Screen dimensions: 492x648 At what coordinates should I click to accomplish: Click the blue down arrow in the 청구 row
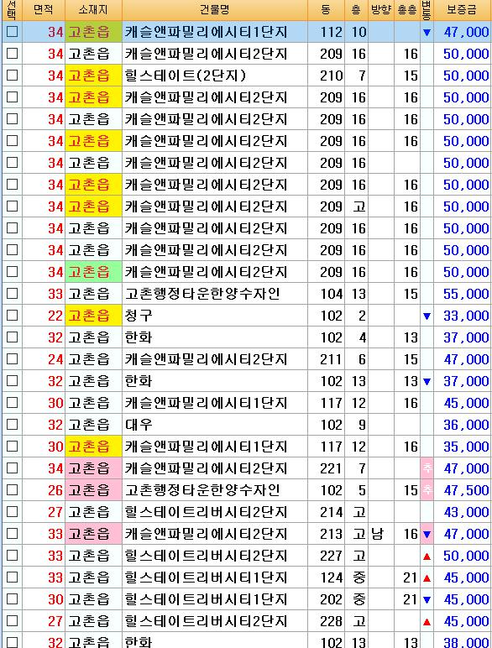[x=427, y=316]
